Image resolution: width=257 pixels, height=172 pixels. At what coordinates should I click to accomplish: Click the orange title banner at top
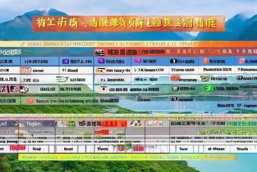[x=128, y=23]
